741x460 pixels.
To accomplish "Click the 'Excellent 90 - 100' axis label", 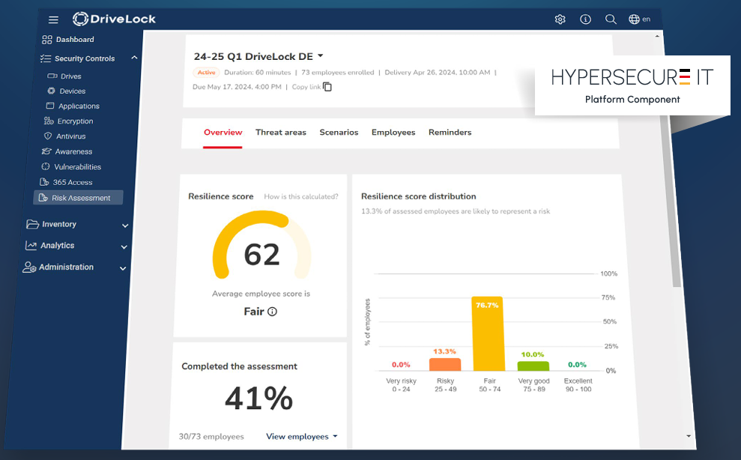I will [578, 385].
